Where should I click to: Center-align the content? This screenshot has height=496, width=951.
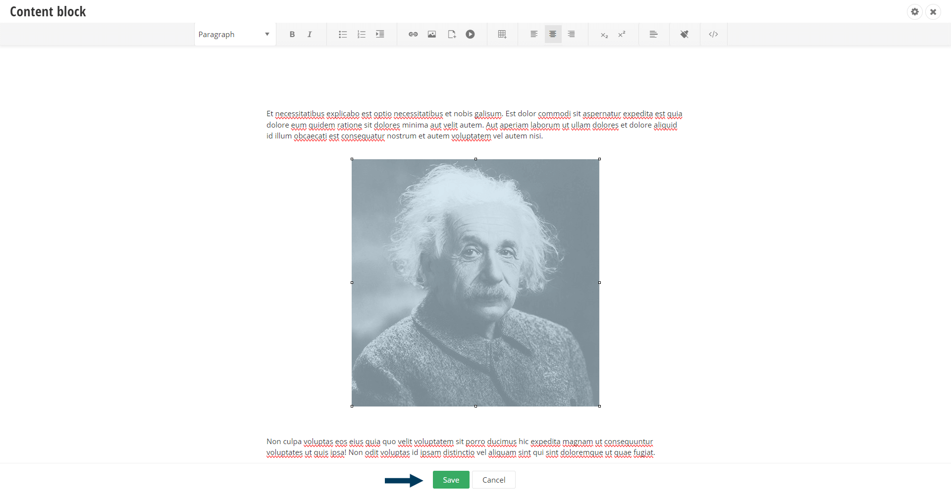click(553, 34)
